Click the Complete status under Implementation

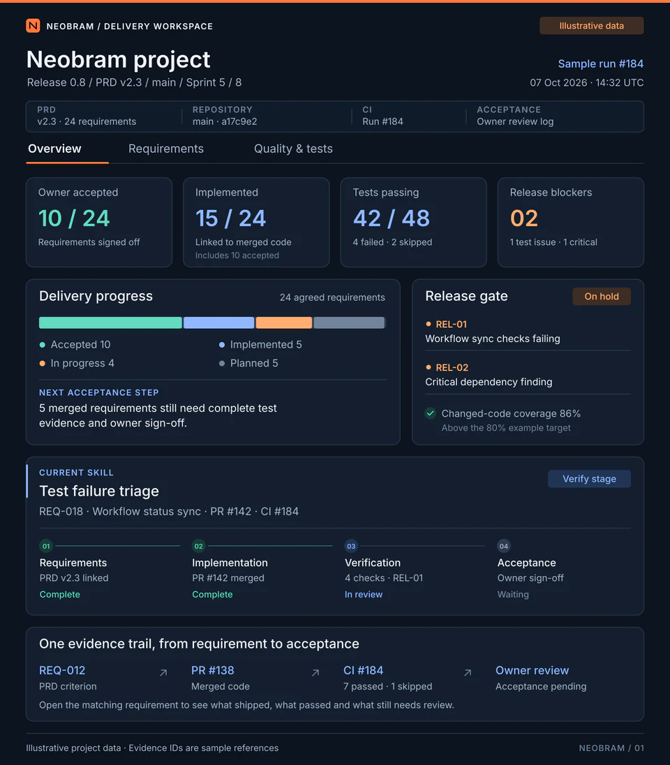pos(212,594)
